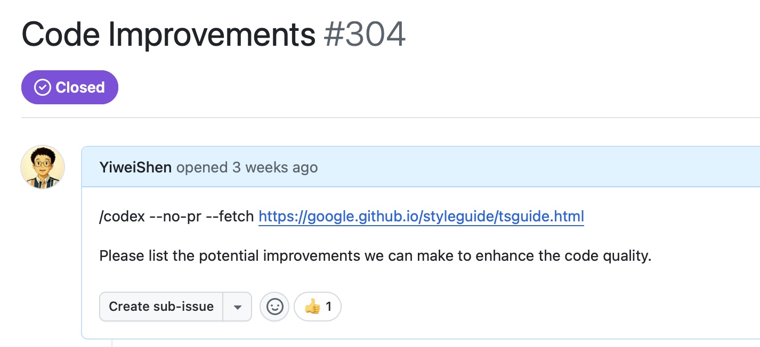The height and width of the screenshot is (347, 760).
Task: Click the "/codex --no-pr --fetch" command text
Action: 176,217
